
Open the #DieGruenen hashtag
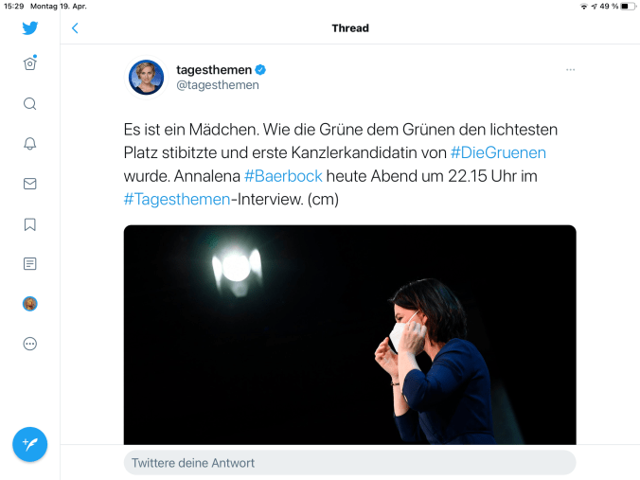click(498, 151)
